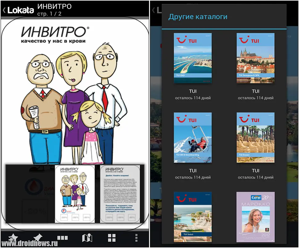Go back via the Lokata logo chevron

[18, 10]
